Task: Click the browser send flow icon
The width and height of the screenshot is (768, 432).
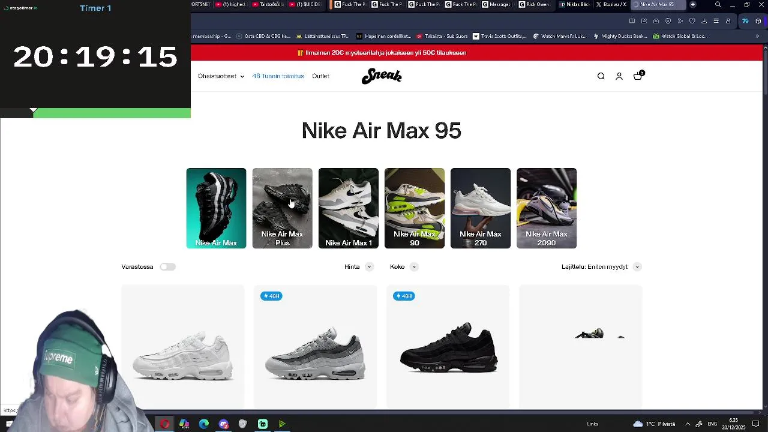Action: click(x=680, y=21)
